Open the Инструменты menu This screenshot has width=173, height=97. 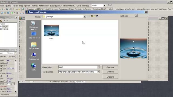[69, 6]
